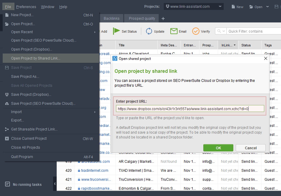Open the Preferences menu
This screenshot has width=281, height=196.
click(26, 7)
